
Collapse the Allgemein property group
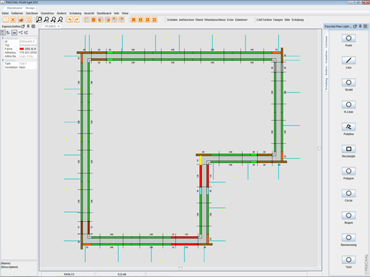[3, 38]
